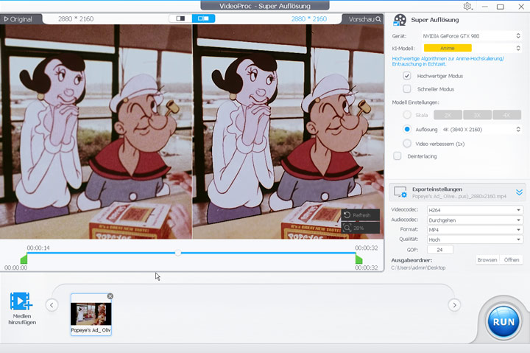
Task: Choose the 4X scale button
Action: click(x=506, y=115)
